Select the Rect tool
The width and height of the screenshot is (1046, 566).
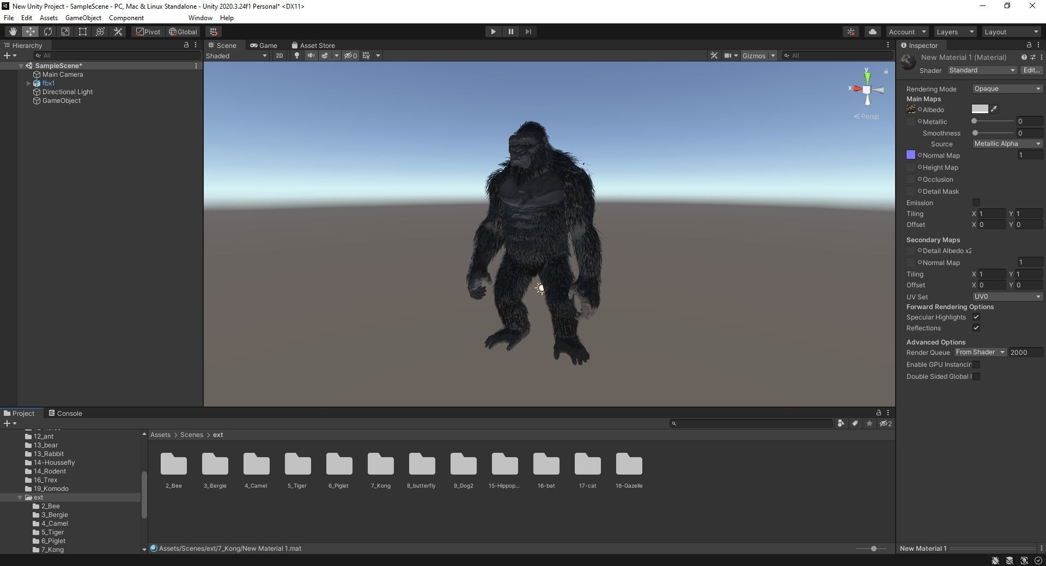click(x=83, y=32)
